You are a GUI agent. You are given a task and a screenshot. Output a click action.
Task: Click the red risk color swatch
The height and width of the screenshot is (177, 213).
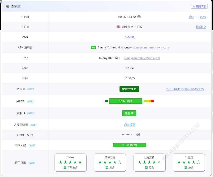(x=152, y=101)
